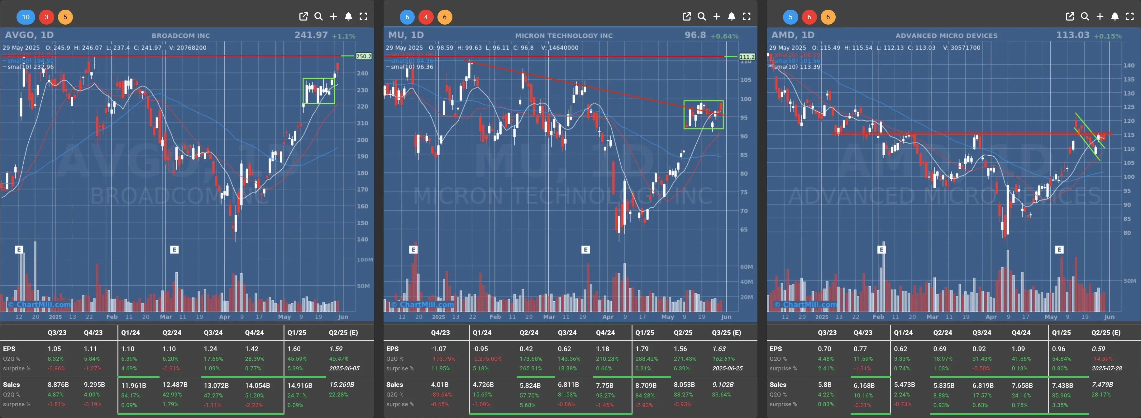Click MU price label 111.2
Image resolution: width=1141 pixels, height=418 pixels.
tap(747, 57)
